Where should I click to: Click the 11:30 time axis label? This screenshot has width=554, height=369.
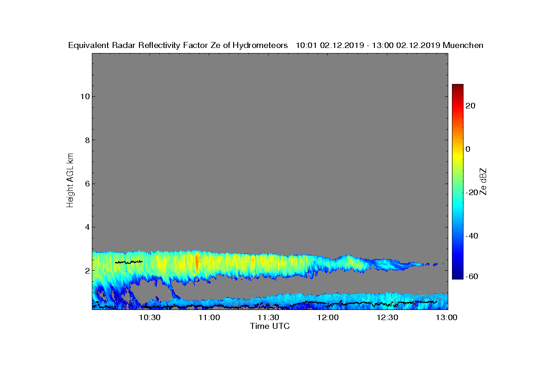[269, 318]
